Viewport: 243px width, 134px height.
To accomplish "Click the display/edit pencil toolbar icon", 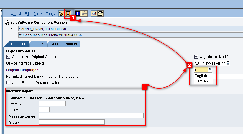I will click(61, 13).
